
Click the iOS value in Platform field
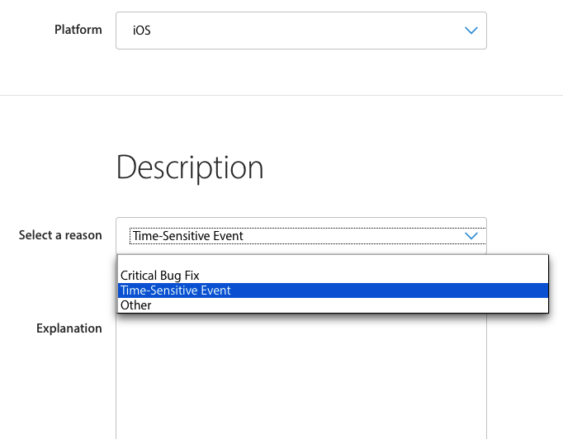tap(142, 31)
